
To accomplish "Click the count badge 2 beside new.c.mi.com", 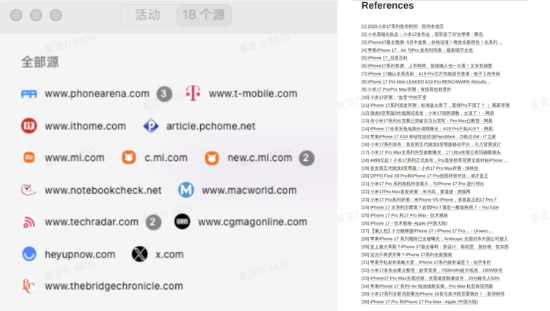I will tap(307, 158).
